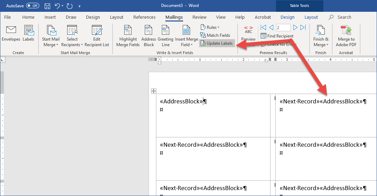
Task: Open the page Layout tab beside Design
Action: tap(116, 17)
